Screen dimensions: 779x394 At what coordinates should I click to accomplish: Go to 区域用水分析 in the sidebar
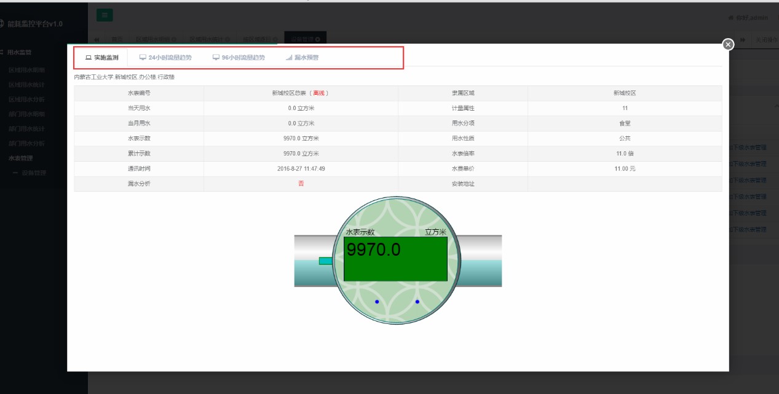coord(26,99)
